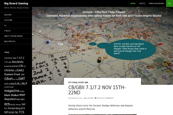Viewport: 173px width, 115px height.
Task: Select the GMT tag
Action: coord(22,79)
